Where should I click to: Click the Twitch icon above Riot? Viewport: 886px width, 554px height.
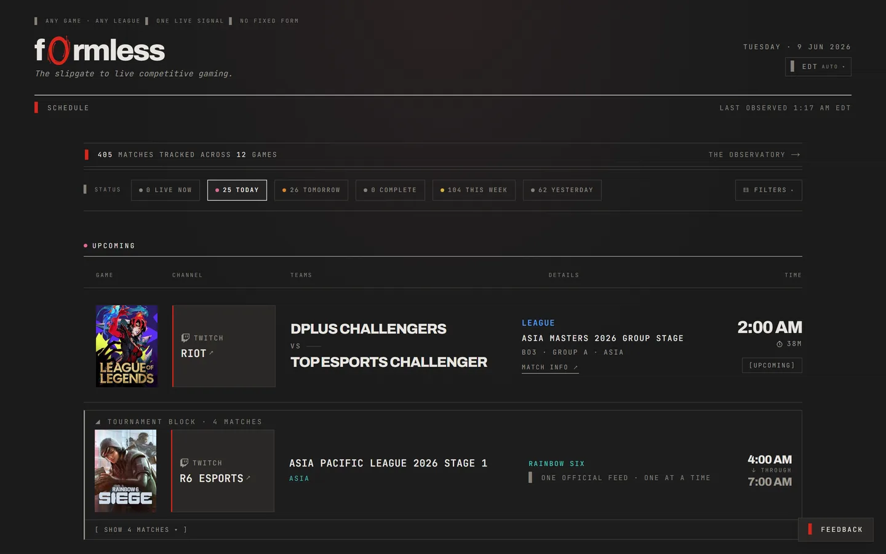point(185,338)
